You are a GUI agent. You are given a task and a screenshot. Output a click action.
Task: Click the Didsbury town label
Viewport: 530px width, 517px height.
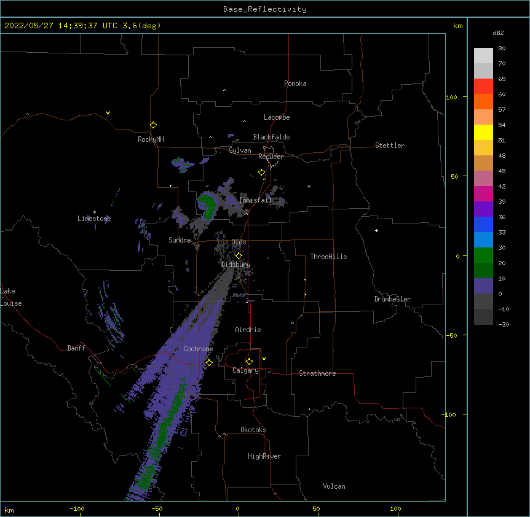[x=235, y=265]
